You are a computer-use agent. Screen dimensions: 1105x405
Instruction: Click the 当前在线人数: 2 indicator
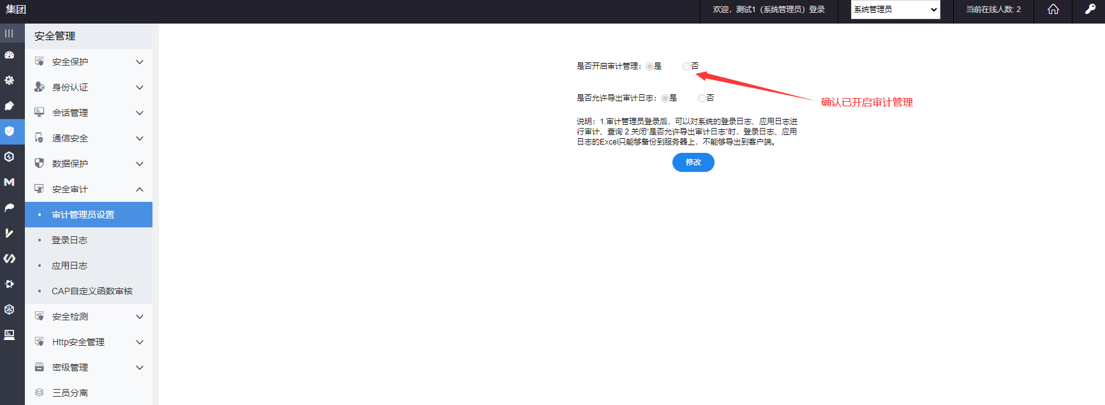(993, 10)
